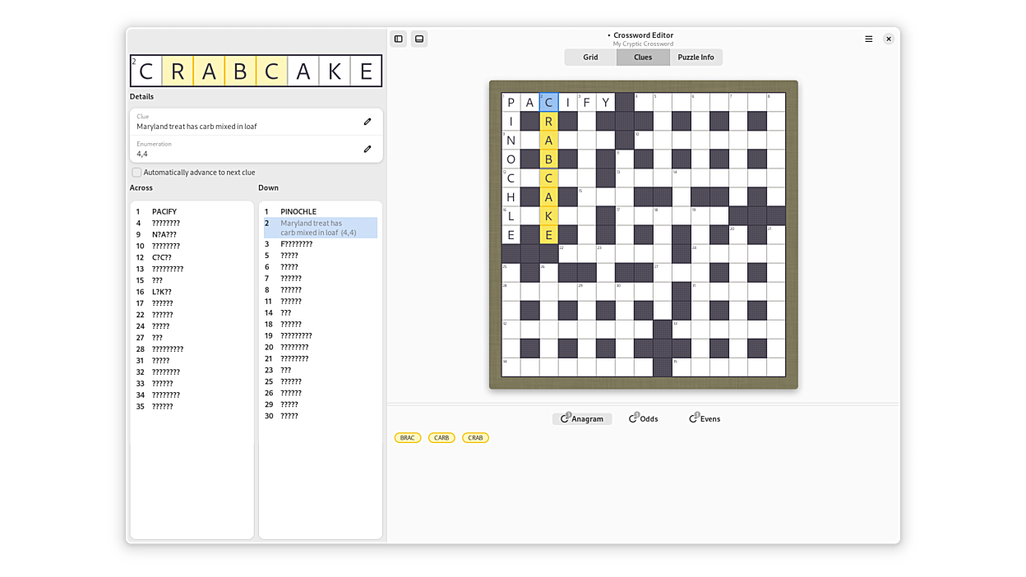Enable automatically advance to next clue
1026x577 pixels.
tap(136, 173)
